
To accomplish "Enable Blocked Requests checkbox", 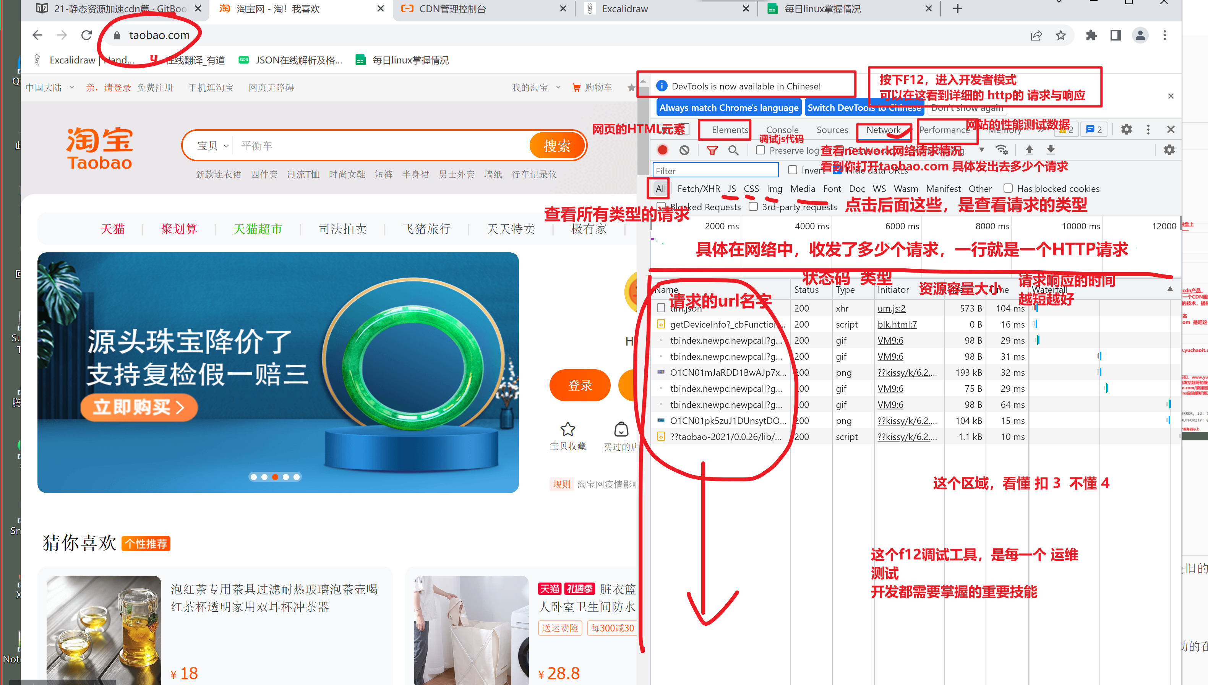I will [x=661, y=206].
